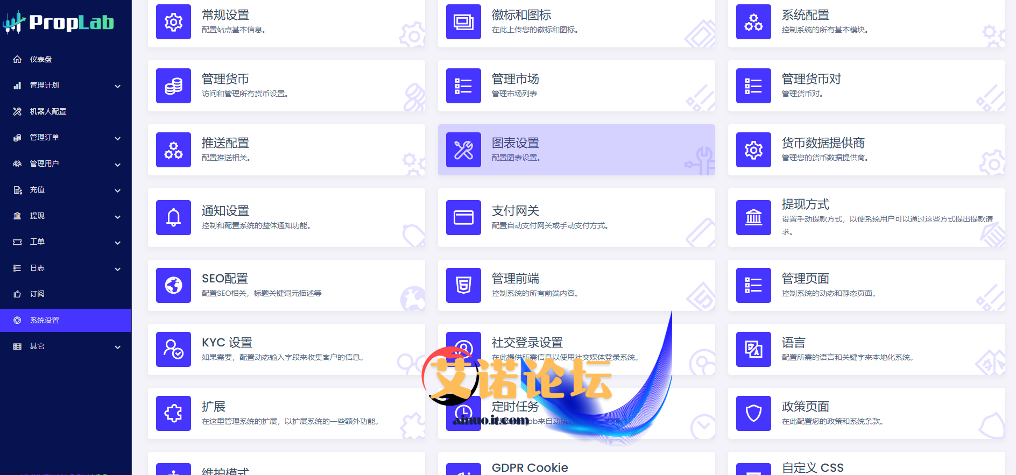Open 仪表盘 in the sidebar
Viewport: 1016px width, 475px height.
pyautogui.click(x=66, y=59)
